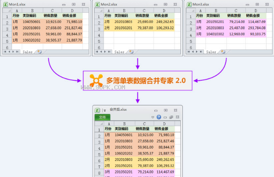Open quick access toolbar dropdown in 合并后.xlsx
Image resolution: width=274 pixels, height=177 pixels.
(105, 110)
